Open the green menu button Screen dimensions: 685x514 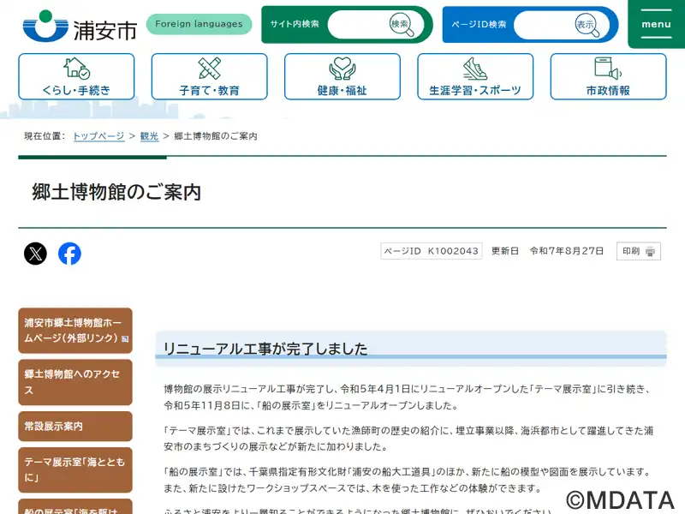coord(656,24)
